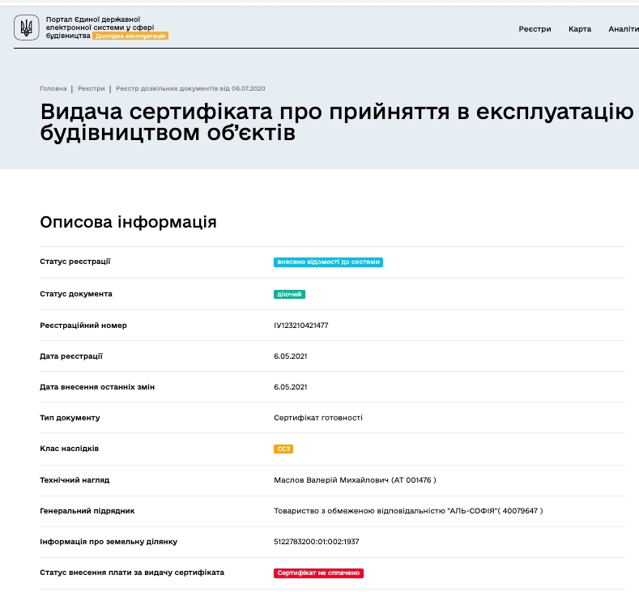Select the 'АЛЬ-СОФІЯ' general contractor text

(x=408, y=511)
